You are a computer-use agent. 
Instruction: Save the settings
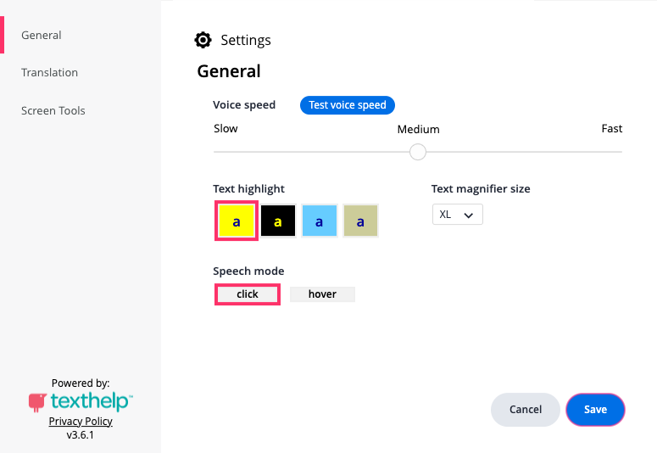pos(595,410)
